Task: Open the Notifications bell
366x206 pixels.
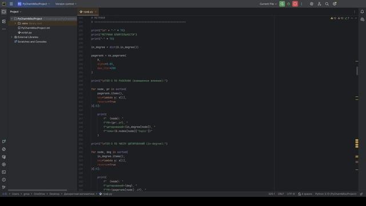Action: (362, 11)
